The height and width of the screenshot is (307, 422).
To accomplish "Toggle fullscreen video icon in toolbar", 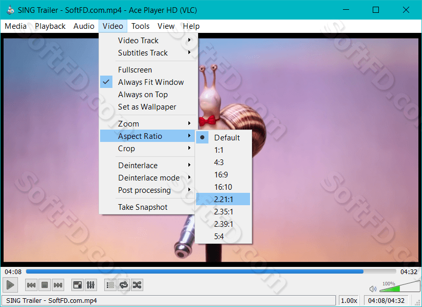I will click(78, 285).
